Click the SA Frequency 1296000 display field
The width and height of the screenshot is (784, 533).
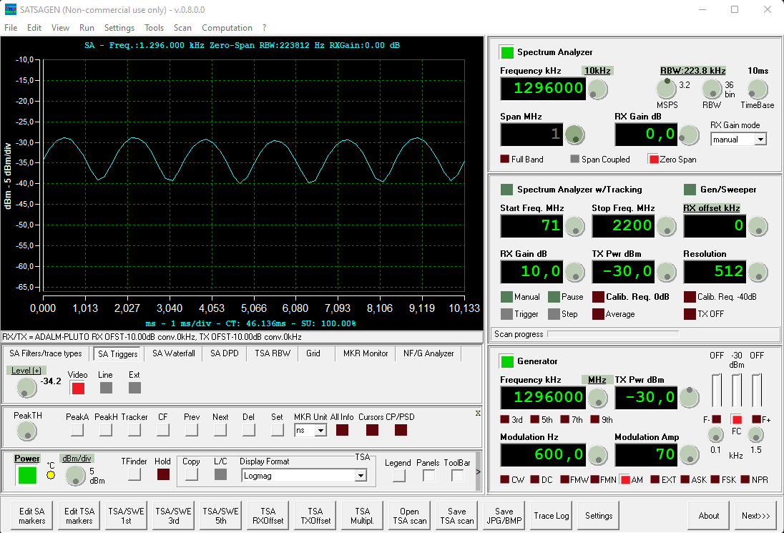pos(543,89)
